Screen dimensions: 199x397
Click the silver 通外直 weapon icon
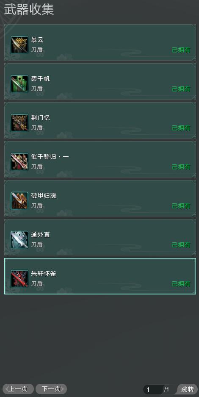[19, 240]
